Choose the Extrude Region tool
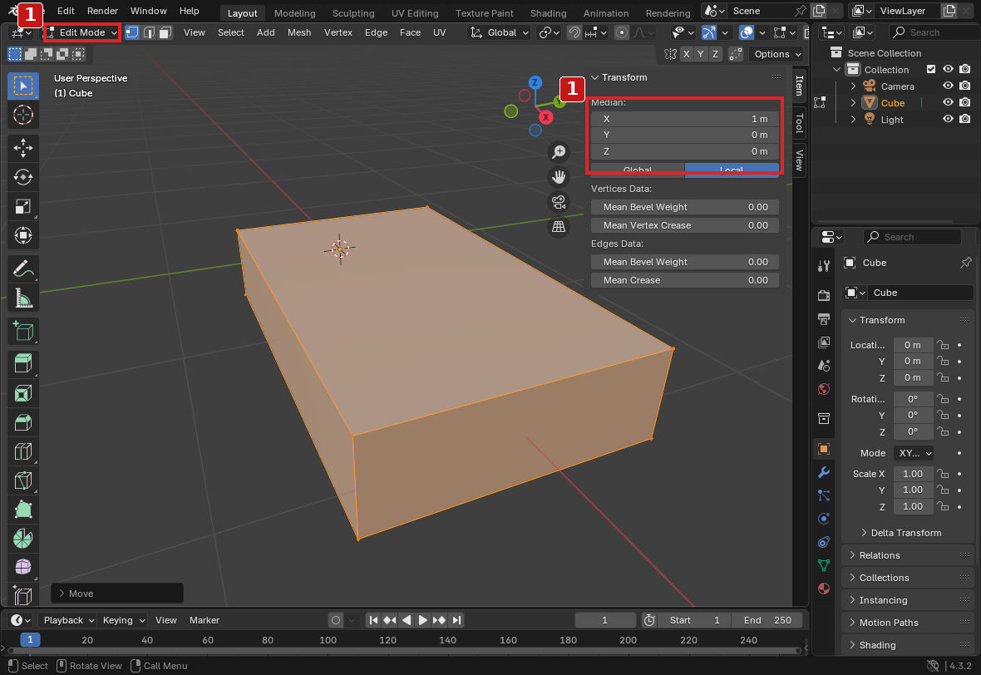This screenshot has width=981, height=675. tap(23, 363)
